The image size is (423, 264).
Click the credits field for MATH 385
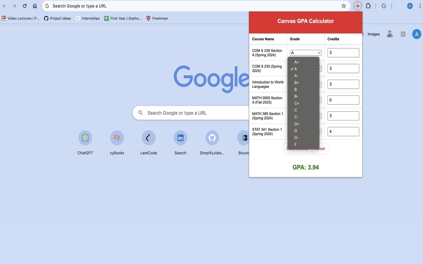343,115
